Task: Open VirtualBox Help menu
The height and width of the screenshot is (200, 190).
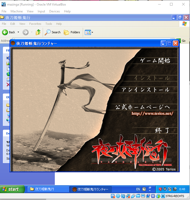Action: (67, 11)
